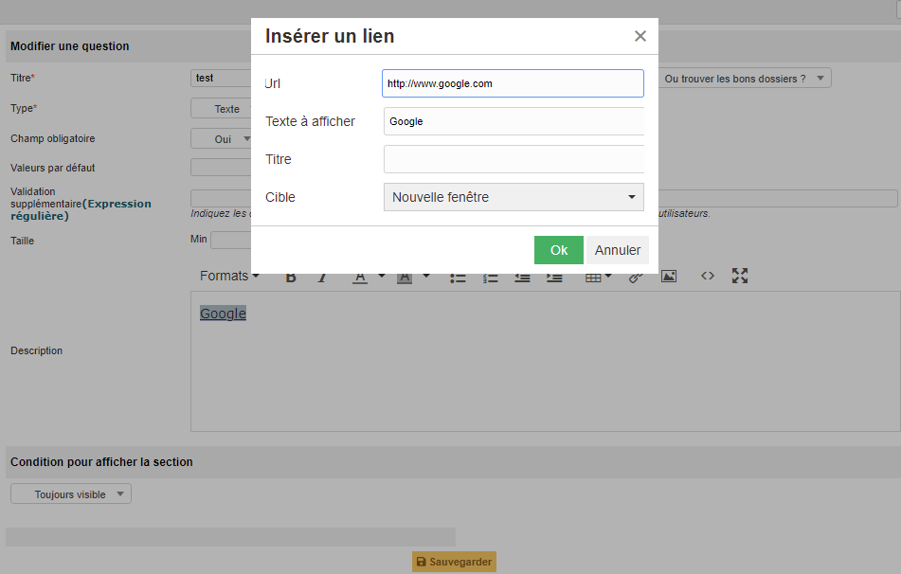Open the source code view icon
Screen dimensions: 901x574
[708, 276]
